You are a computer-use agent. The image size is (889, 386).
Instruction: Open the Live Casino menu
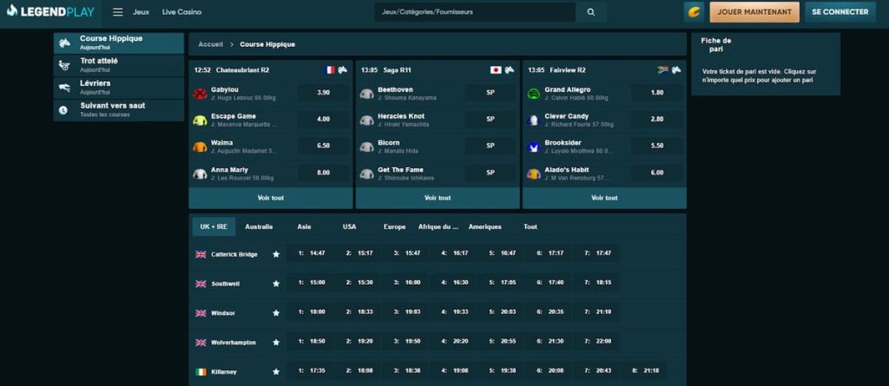click(x=181, y=12)
